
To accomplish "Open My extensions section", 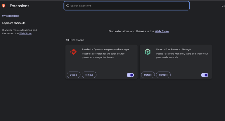I will click(x=11, y=16).
